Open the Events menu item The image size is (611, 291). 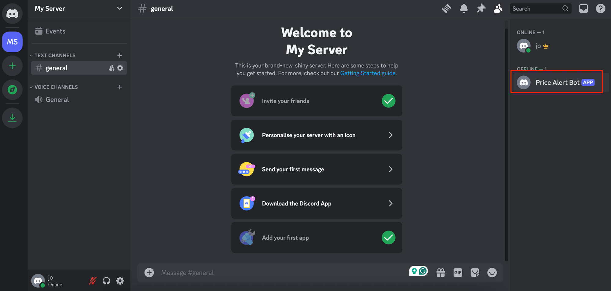point(55,31)
